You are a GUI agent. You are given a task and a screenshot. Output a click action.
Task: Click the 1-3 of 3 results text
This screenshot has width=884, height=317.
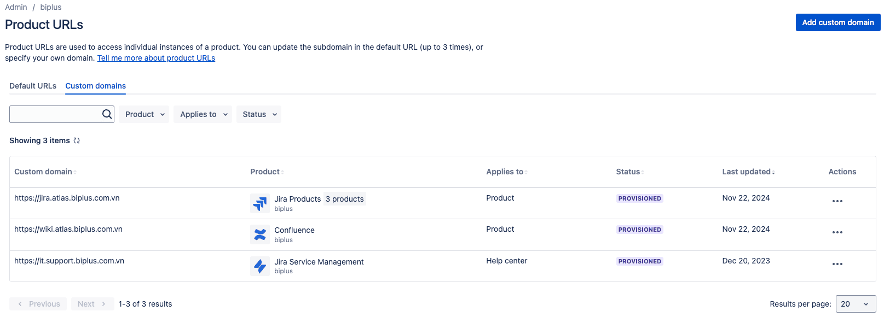click(x=146, y=304)
